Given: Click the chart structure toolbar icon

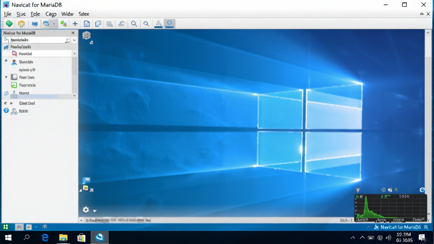Looking at the screenshot, I should (x=159, y=24).
